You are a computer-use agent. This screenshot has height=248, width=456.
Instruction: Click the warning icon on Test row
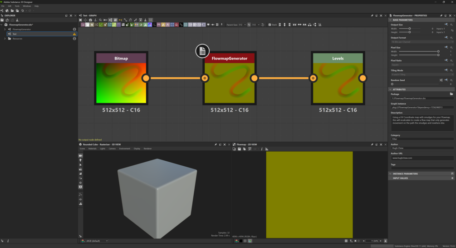[x=74, y=34]
